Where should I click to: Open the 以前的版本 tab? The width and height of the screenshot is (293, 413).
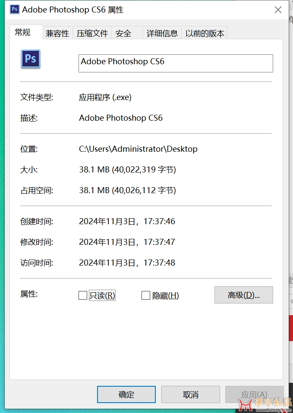pyautogui.click(x=205, y=34)
